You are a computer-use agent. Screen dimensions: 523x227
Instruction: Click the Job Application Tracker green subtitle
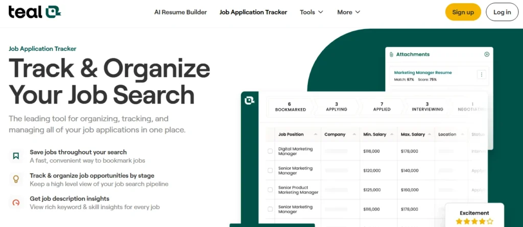tap(42, 48)
